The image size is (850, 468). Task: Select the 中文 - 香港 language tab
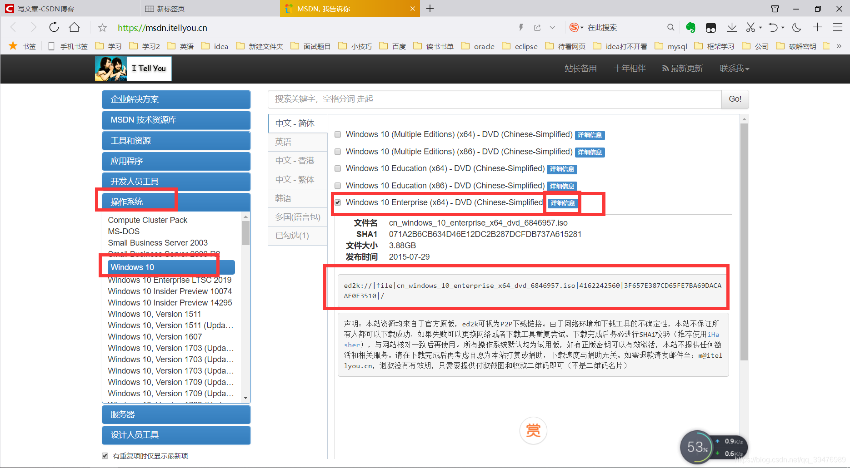pos(298,161)
